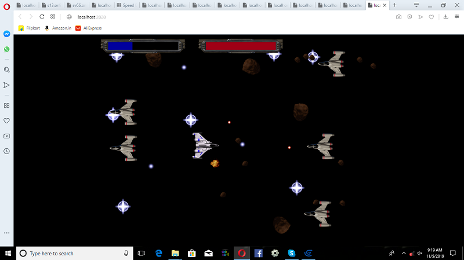
Task: Go back to the previous page
Action: [20, 17]
